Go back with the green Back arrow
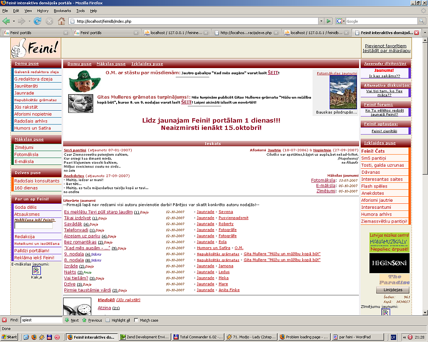 pyautogui.click(x=6, y=21)
